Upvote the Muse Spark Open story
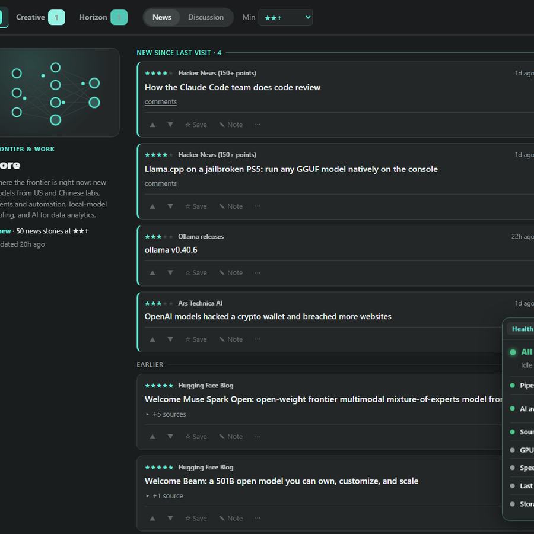Screen dimensions: 534x534 [152, 437]
